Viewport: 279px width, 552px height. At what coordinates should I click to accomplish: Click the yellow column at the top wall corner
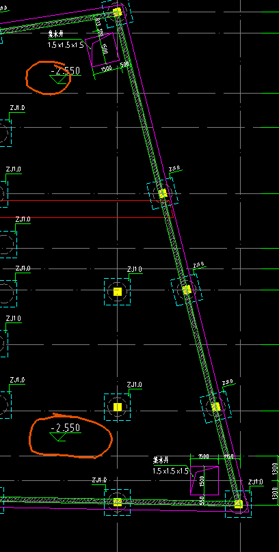[x=118, y=12]
